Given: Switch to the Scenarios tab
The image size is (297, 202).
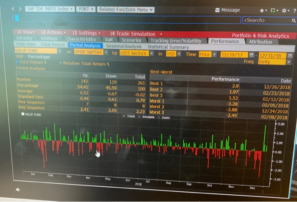Looking at the screenshot, I should pyautogui.click(x=132, y=40).
